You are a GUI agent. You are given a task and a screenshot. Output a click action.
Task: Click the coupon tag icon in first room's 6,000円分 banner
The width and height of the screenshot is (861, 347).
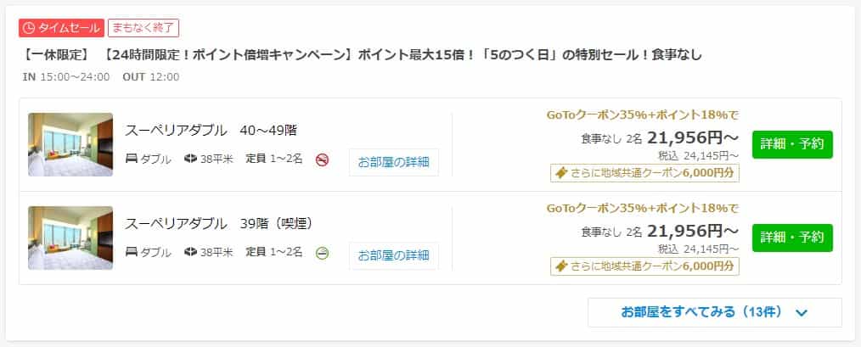click(x=561, y=173)
